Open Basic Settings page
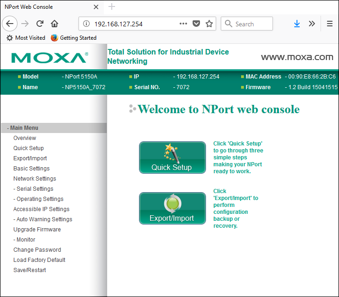Image resolution: width=339 pixels, height=297 pixels. [x=31, y=169]
